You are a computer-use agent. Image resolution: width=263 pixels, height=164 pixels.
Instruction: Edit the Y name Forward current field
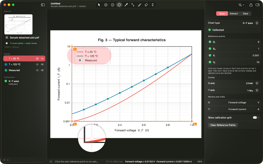(237, 109)
